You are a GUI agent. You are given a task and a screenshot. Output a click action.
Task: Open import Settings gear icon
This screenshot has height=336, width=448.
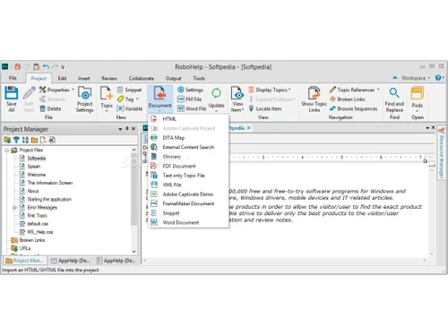coord(181,90)
